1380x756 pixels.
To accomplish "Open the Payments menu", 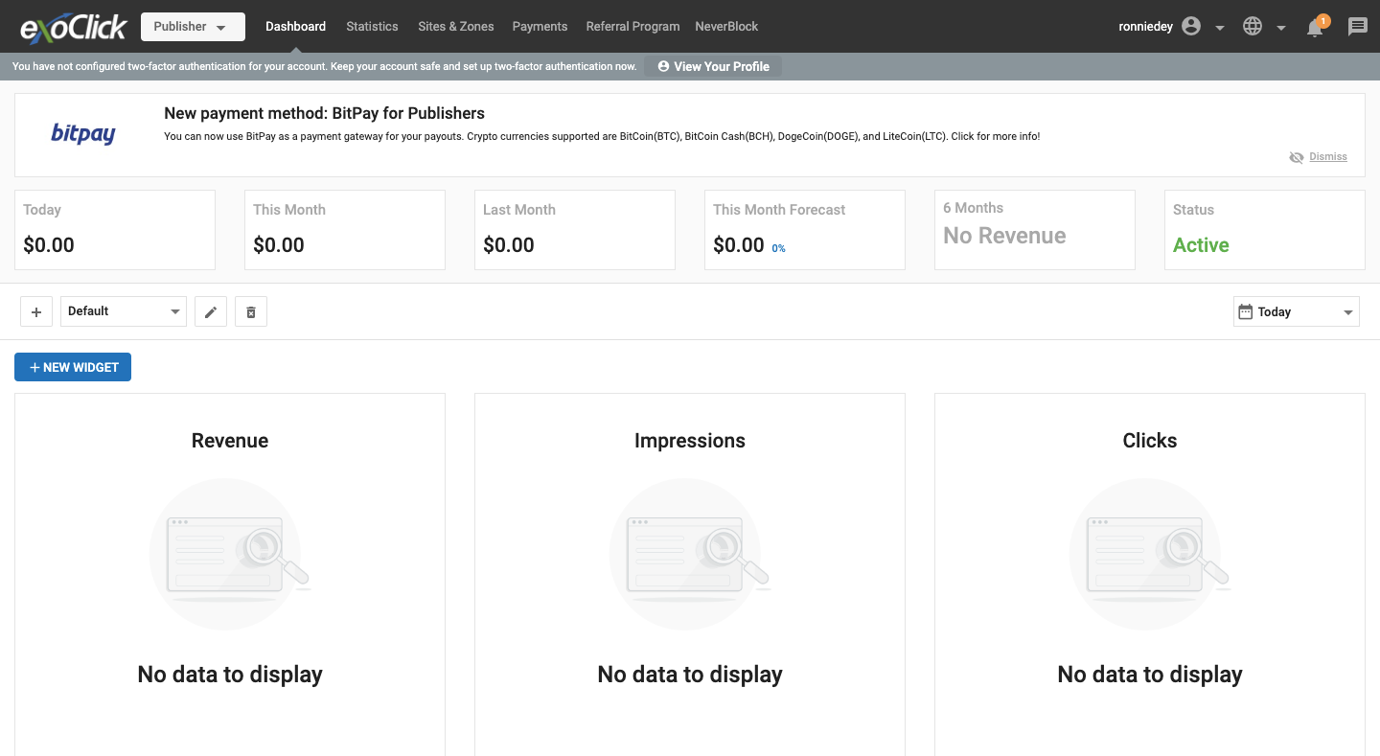I will coord(540,27).
